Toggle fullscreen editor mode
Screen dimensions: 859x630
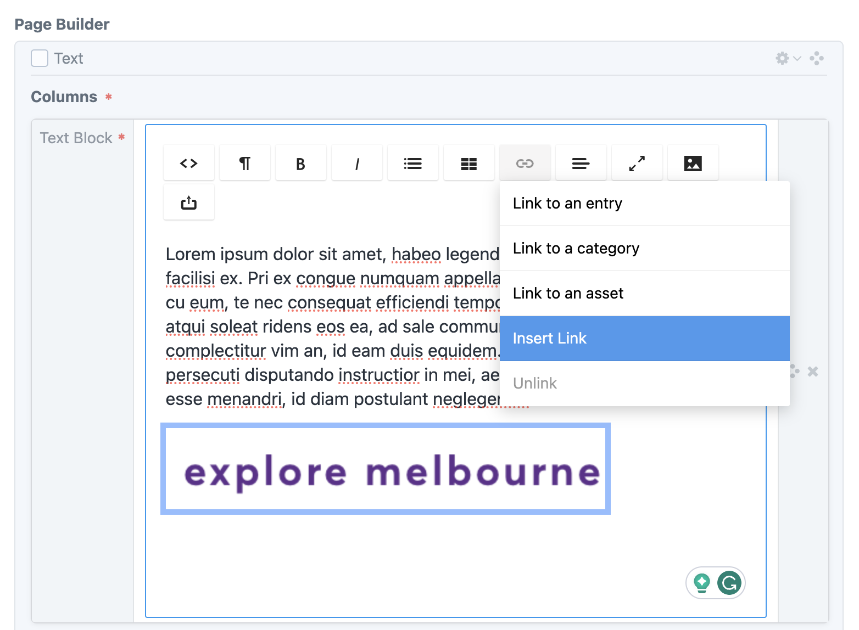[637, 163]
